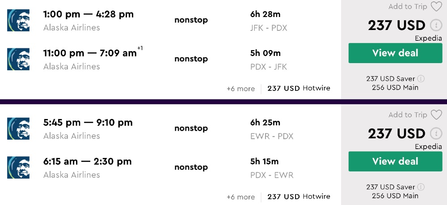Expand '+6 more' deals for JFK trip

(x=240, y=89)
